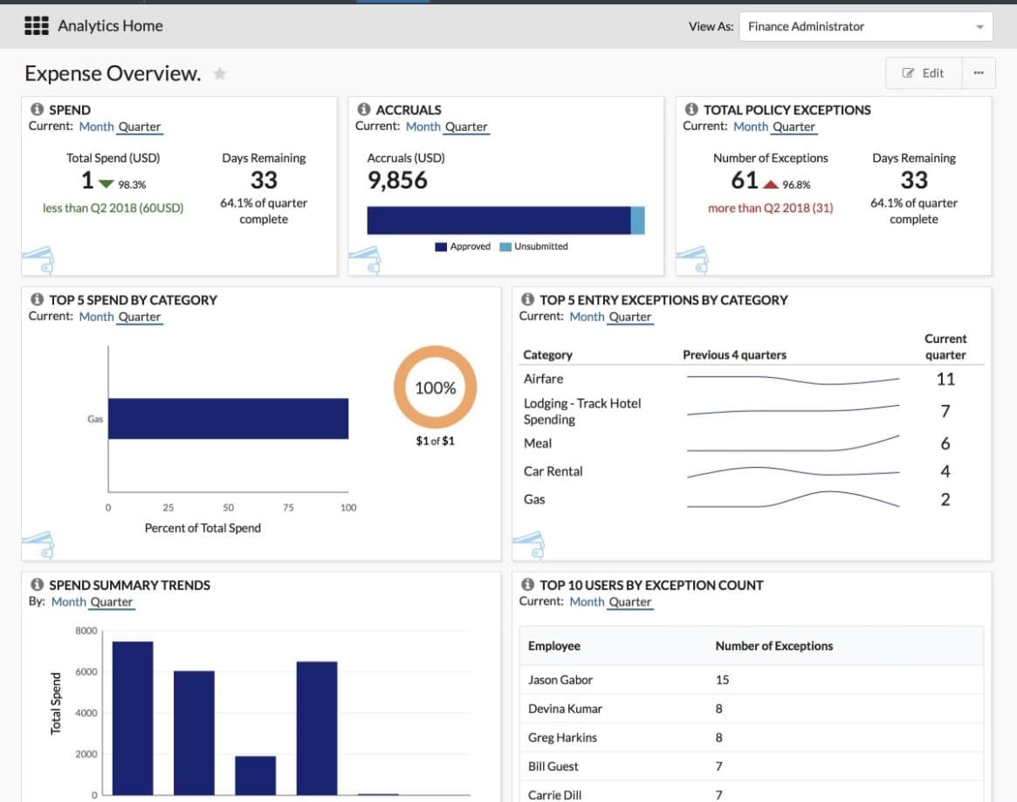Screen dimensions: 1017x802
Task: Open the Analytics Home grid menu icon
Action: coord(37,26)
